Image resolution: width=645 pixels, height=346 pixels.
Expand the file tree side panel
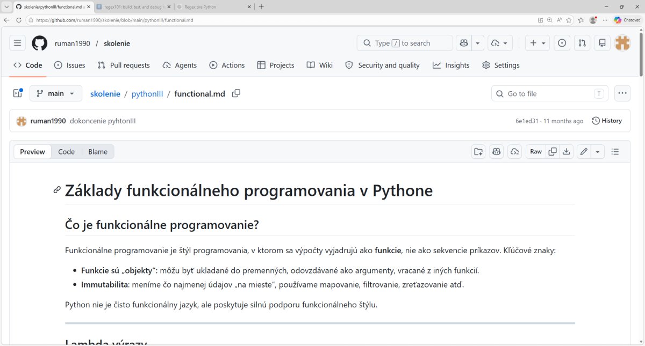coord(18,93)
